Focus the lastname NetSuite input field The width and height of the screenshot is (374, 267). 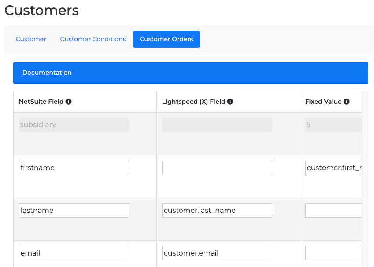[x=74, y=210]
